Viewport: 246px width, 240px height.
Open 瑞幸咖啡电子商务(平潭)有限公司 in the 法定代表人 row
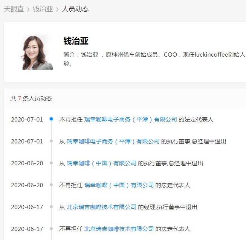[130, 120]
